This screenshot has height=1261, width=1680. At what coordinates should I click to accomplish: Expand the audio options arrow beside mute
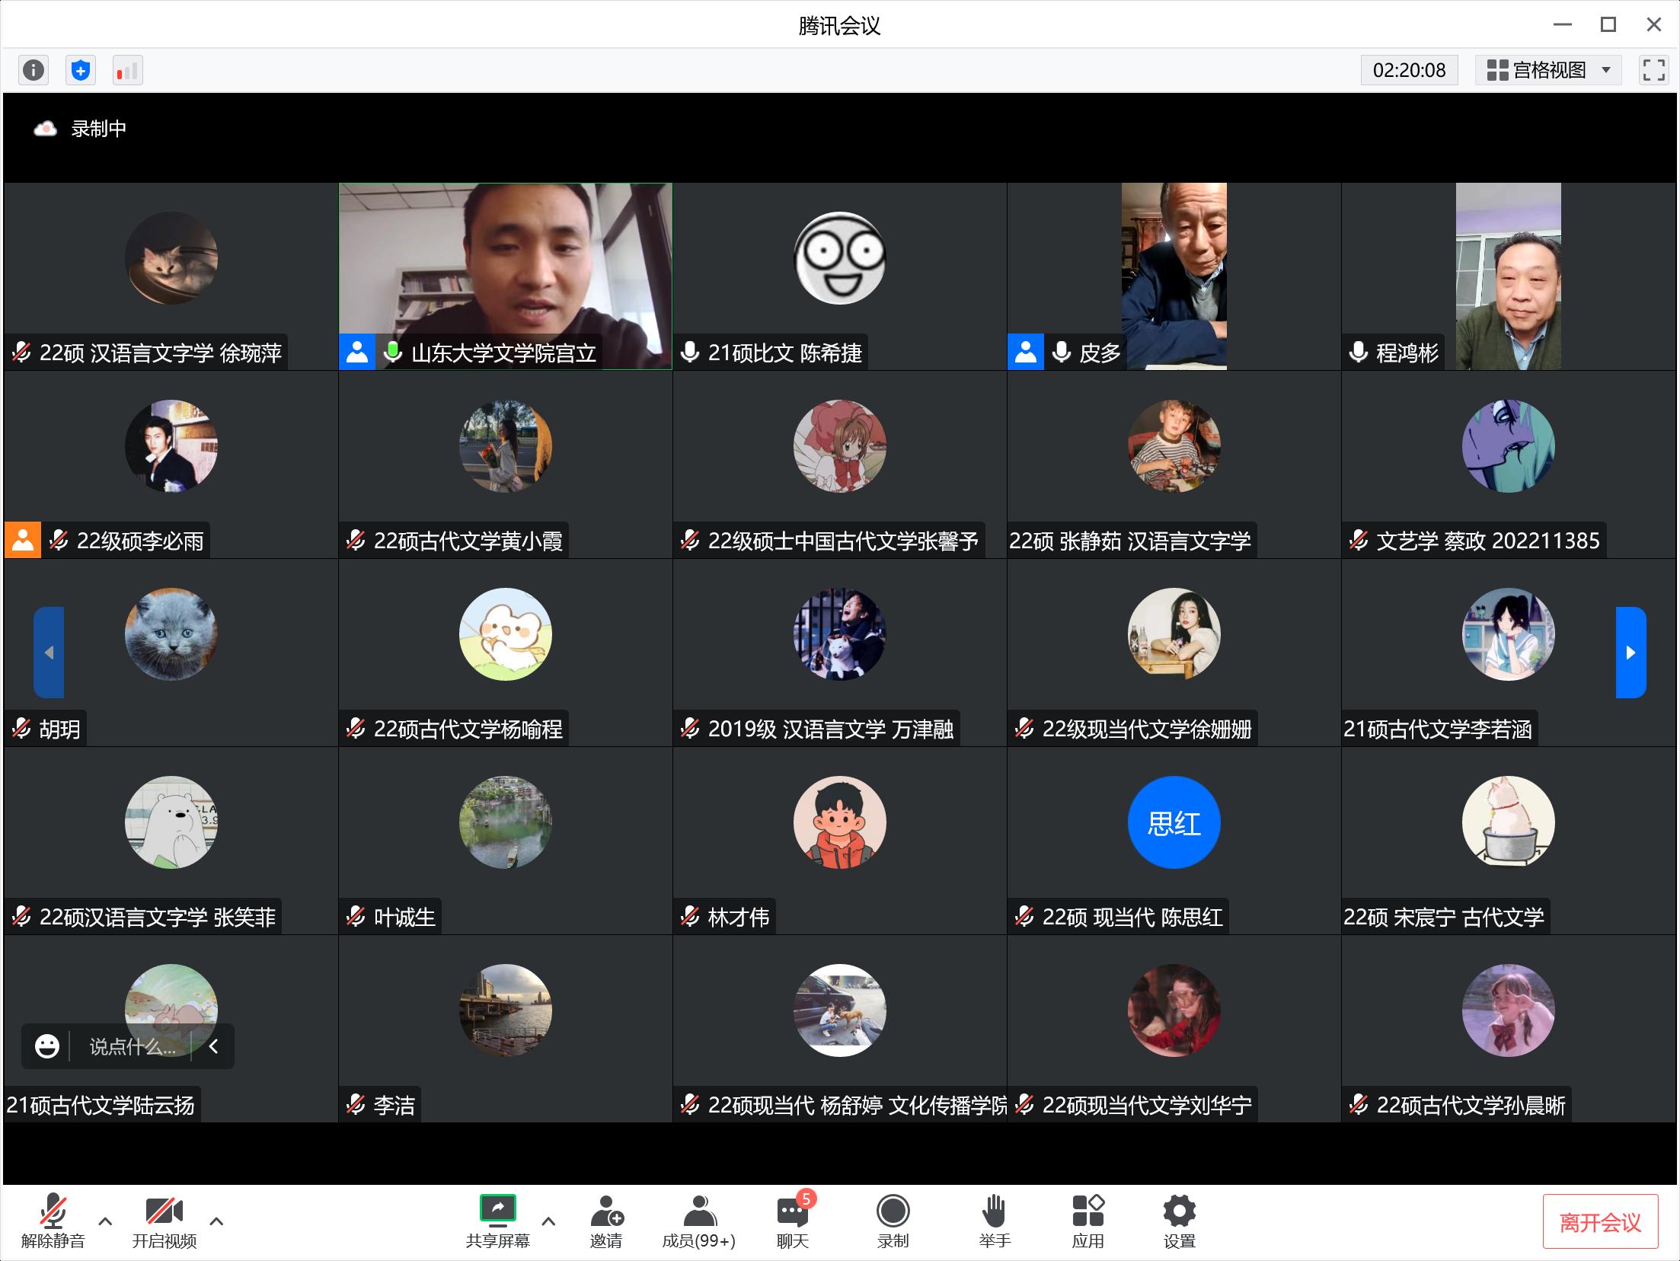[105, 1221]
